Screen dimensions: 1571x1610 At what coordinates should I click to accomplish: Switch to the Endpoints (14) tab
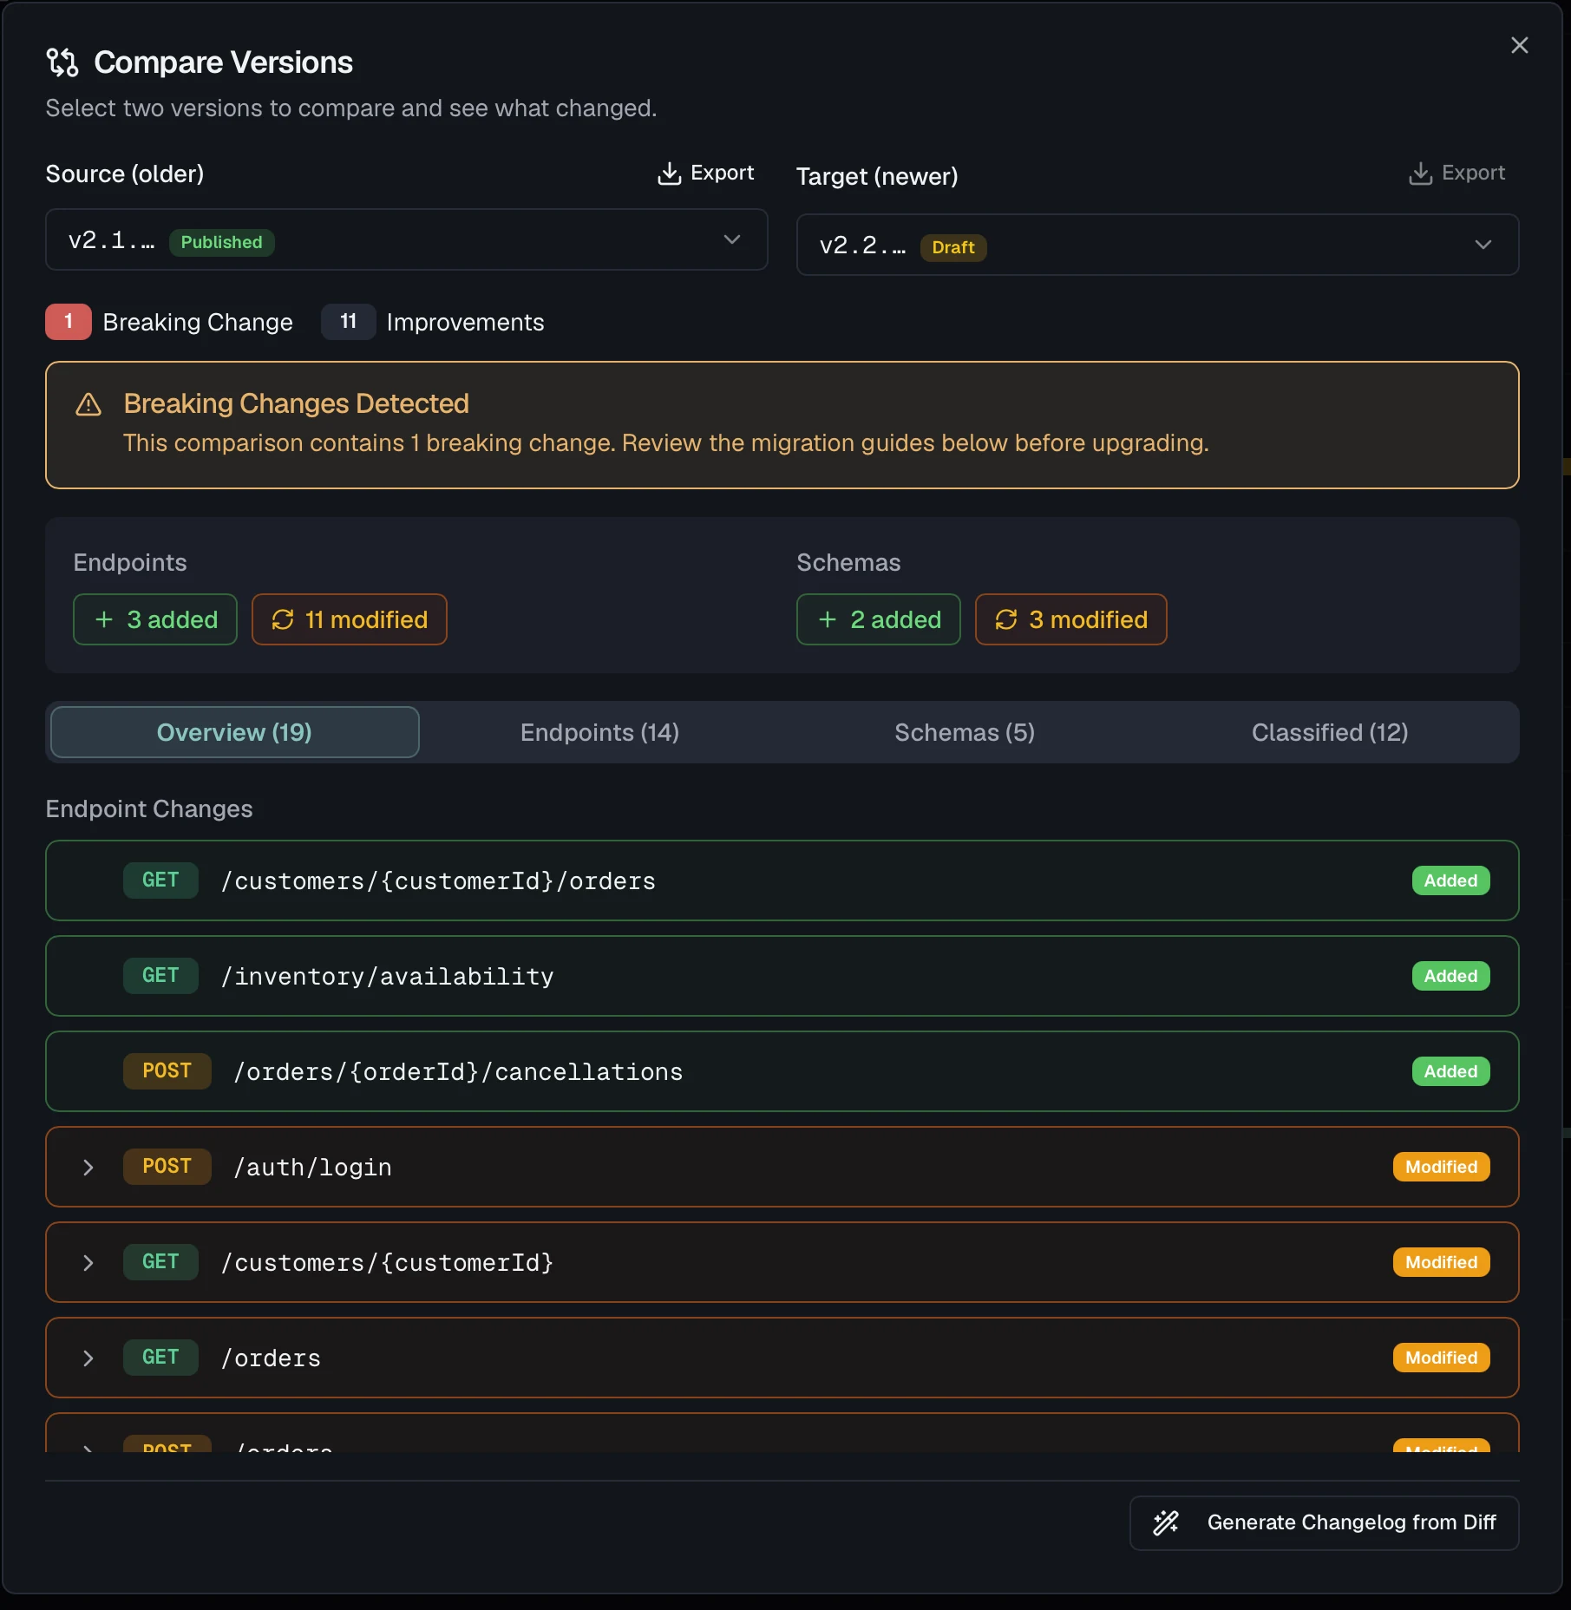[x=599, y=732]
